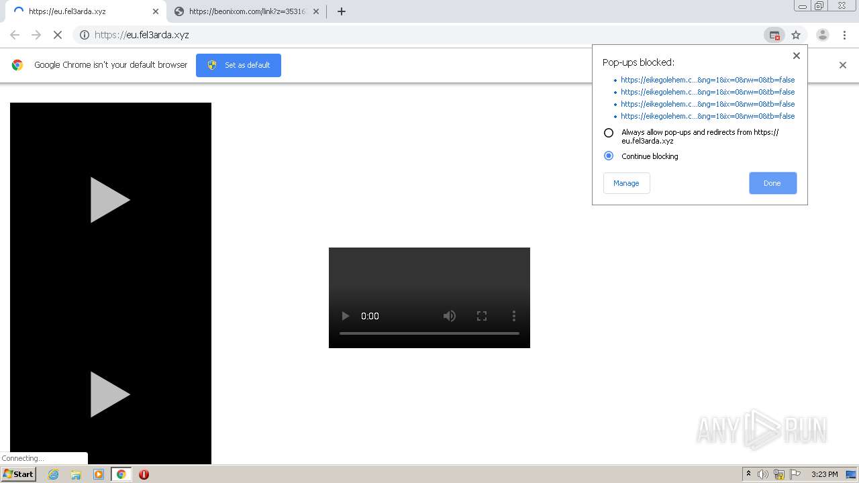Screen dimensions: 859x483
Task: Click the Manage button
Action: [626, 183]
